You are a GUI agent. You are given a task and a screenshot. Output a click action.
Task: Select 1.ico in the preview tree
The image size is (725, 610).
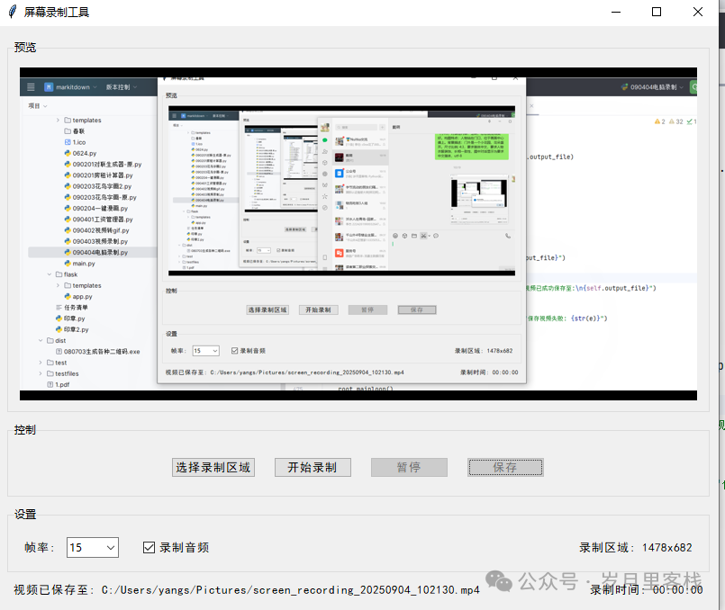pos(75,142)
